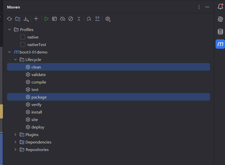
Task: Generate sources and update folders icon
Action: tap(18, 19)
